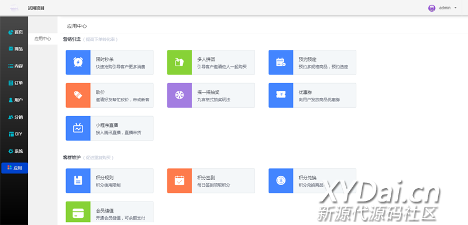
Task: Open the 预约预定 app title
Action: [x=308, y=59]
